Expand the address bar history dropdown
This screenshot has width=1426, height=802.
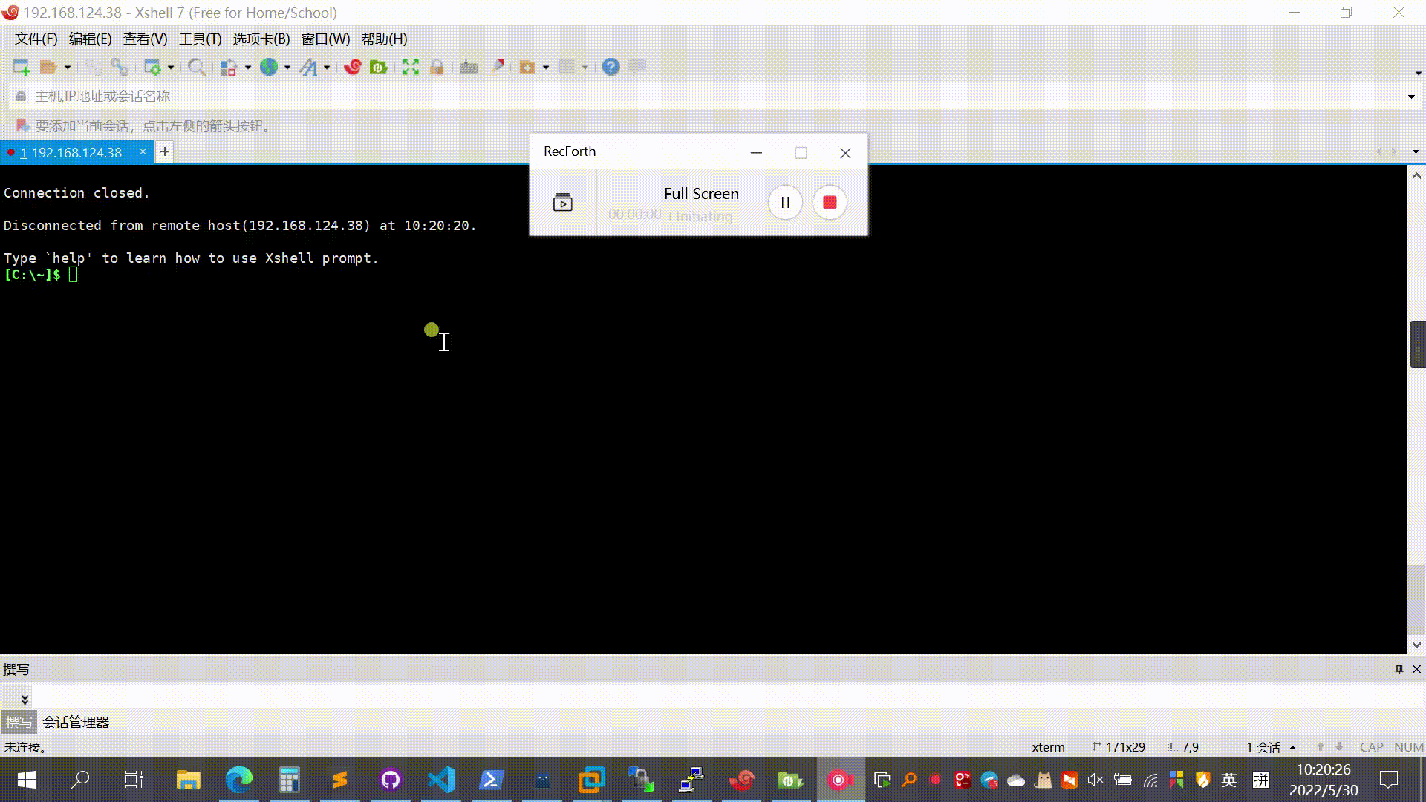[1411, 97]
